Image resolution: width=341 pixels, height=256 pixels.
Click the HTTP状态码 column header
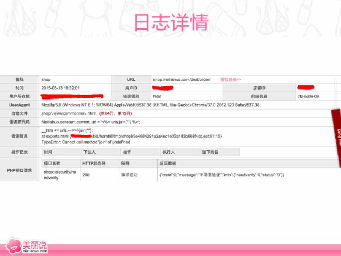coord(94,164)
